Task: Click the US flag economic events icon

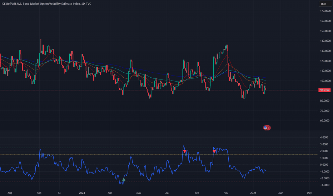Action: pyautogui.click(x=265, y=128)
